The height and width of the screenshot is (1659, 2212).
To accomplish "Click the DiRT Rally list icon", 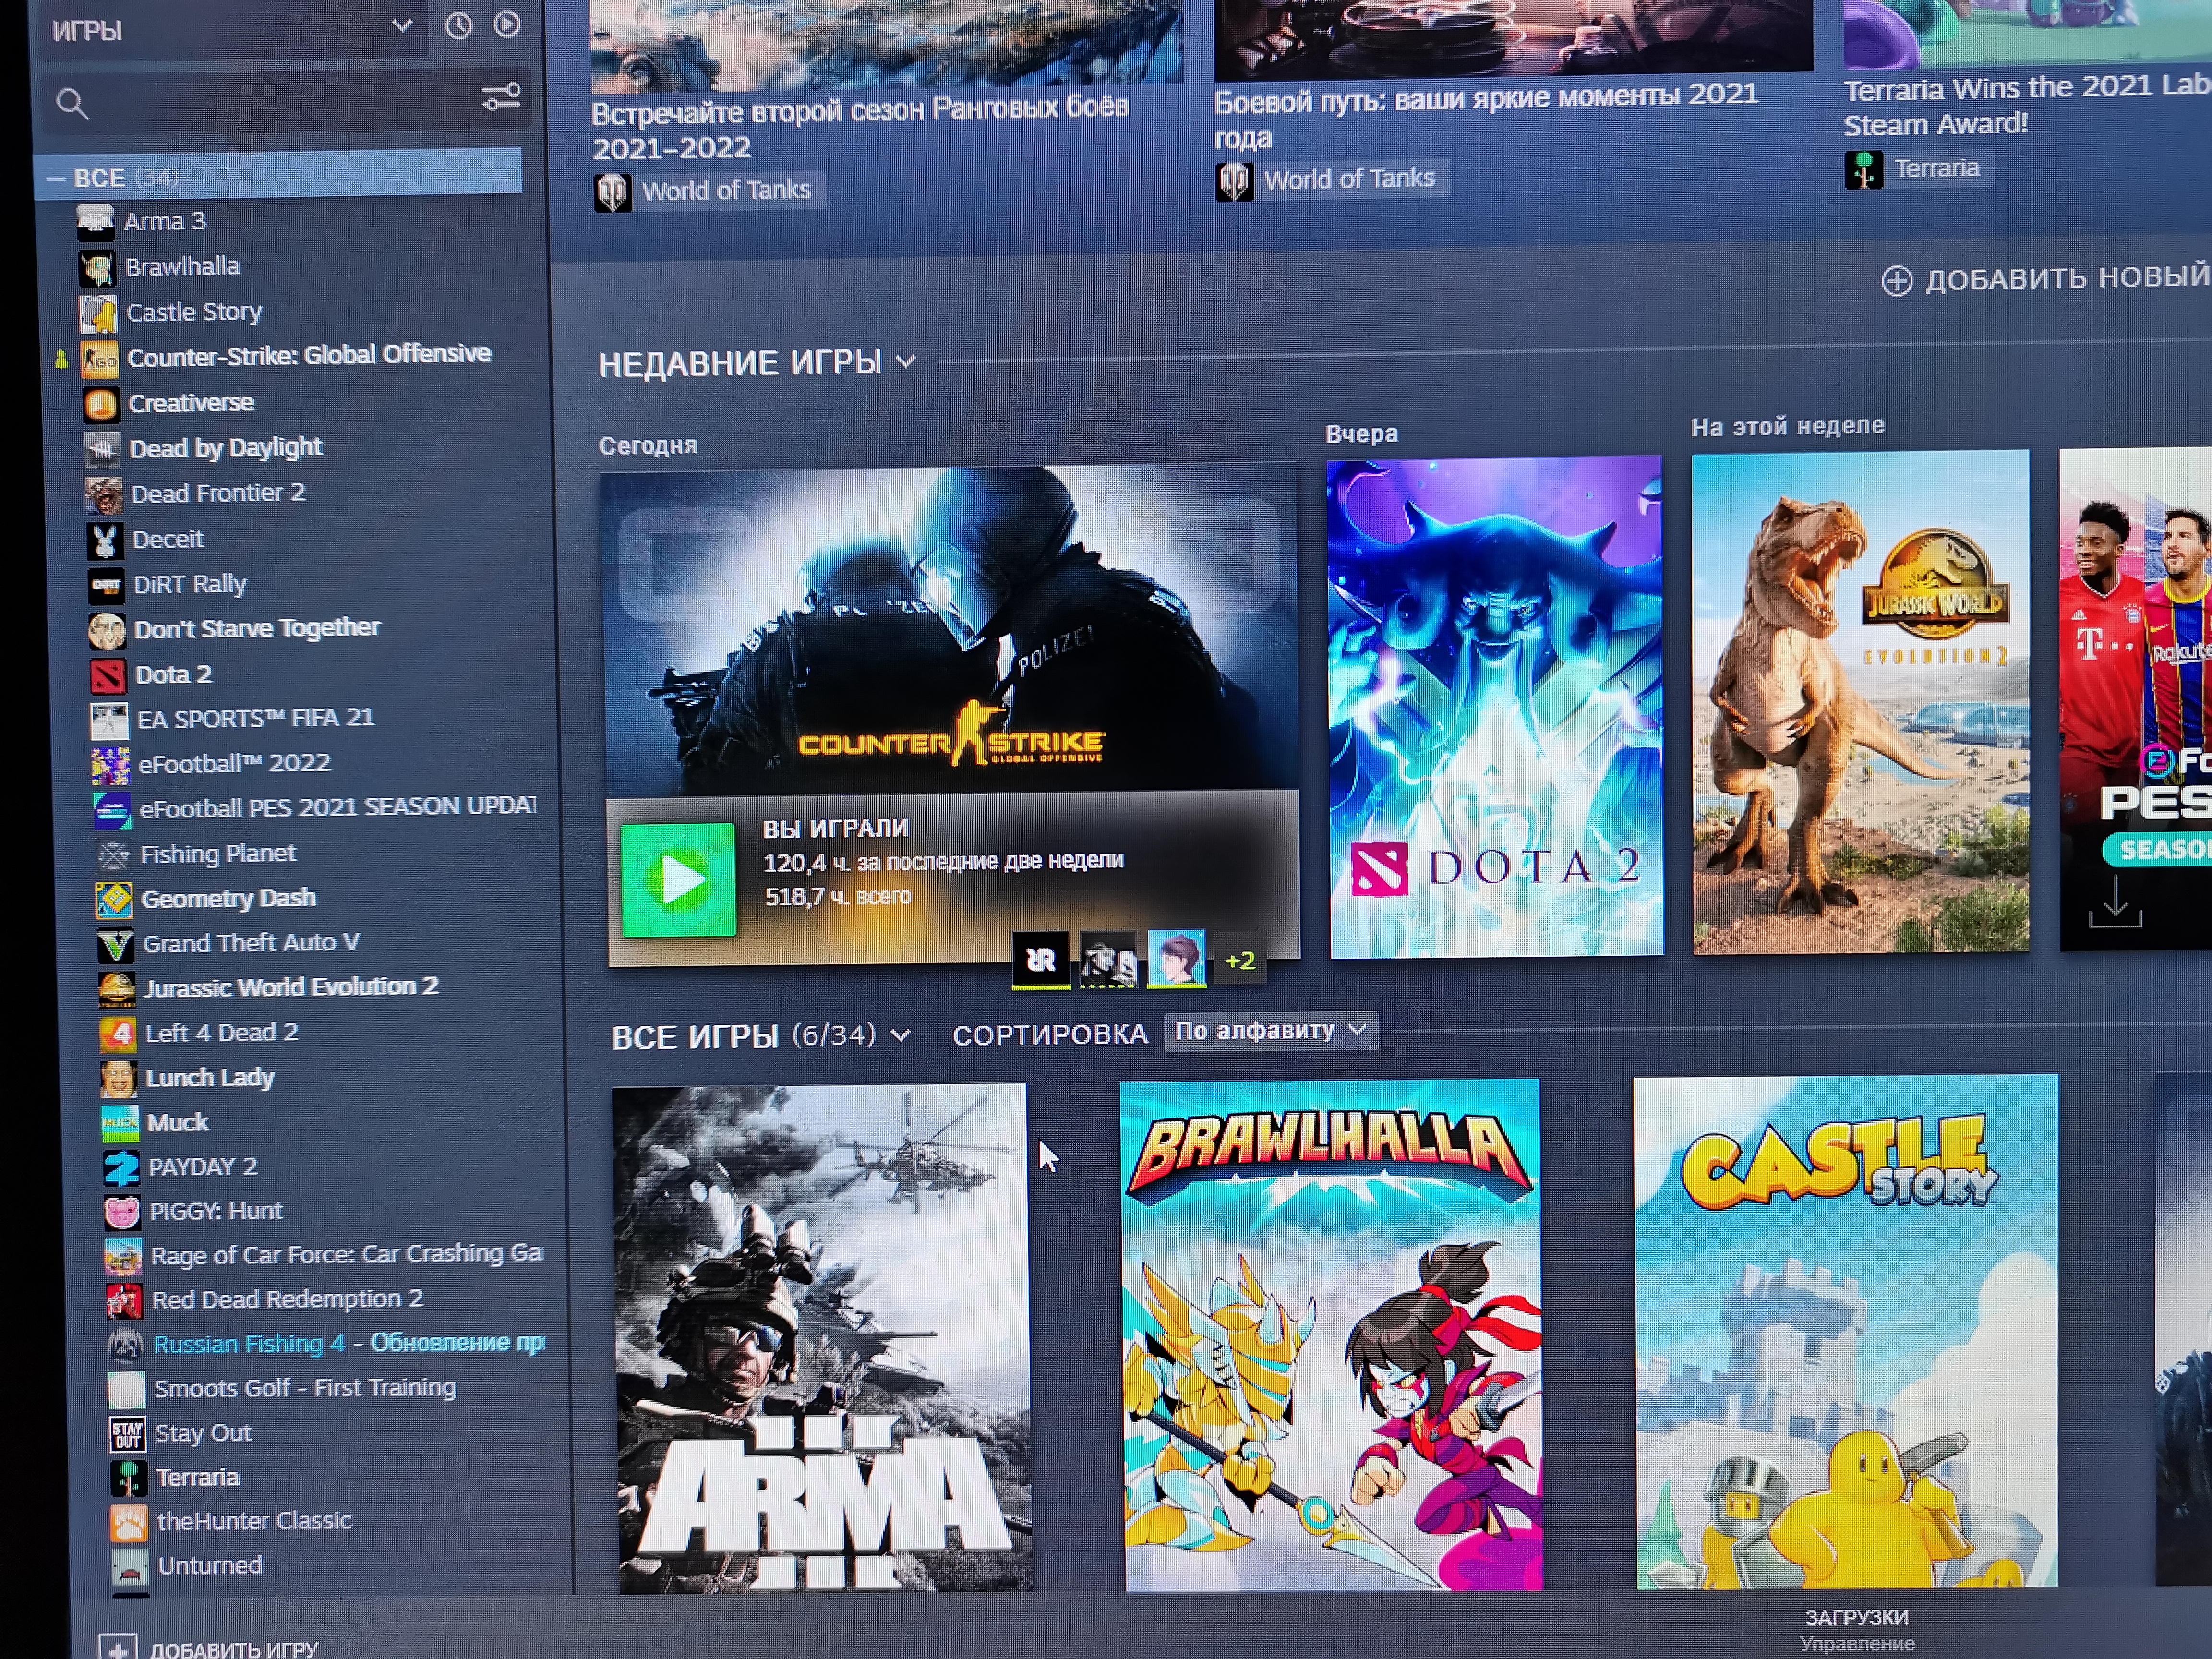I will coord(106,585).
